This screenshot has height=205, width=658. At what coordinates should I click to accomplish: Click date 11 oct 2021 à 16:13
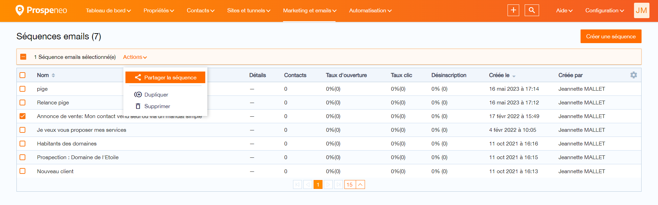point(513,171)
